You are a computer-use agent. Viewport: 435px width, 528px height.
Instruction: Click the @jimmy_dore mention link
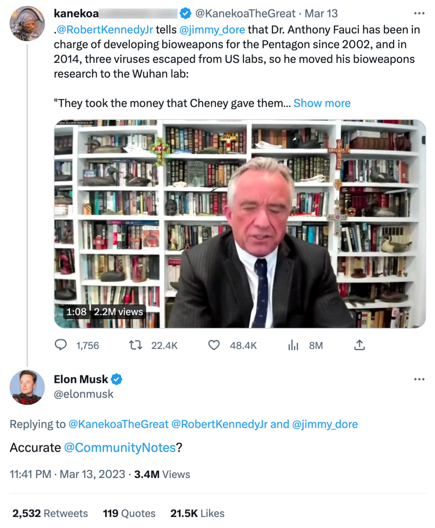point(213,30)
